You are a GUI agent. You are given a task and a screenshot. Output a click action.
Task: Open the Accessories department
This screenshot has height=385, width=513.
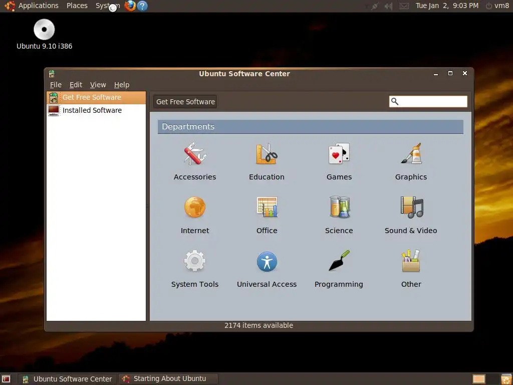click(195, 162)
